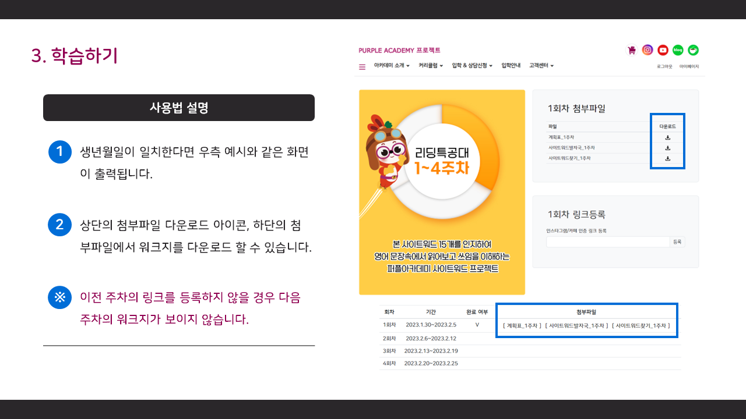Viewport: 746px width, 419px height.
Task: Expand the 고객센터 dropdown menu
Action: coord(541,66)
